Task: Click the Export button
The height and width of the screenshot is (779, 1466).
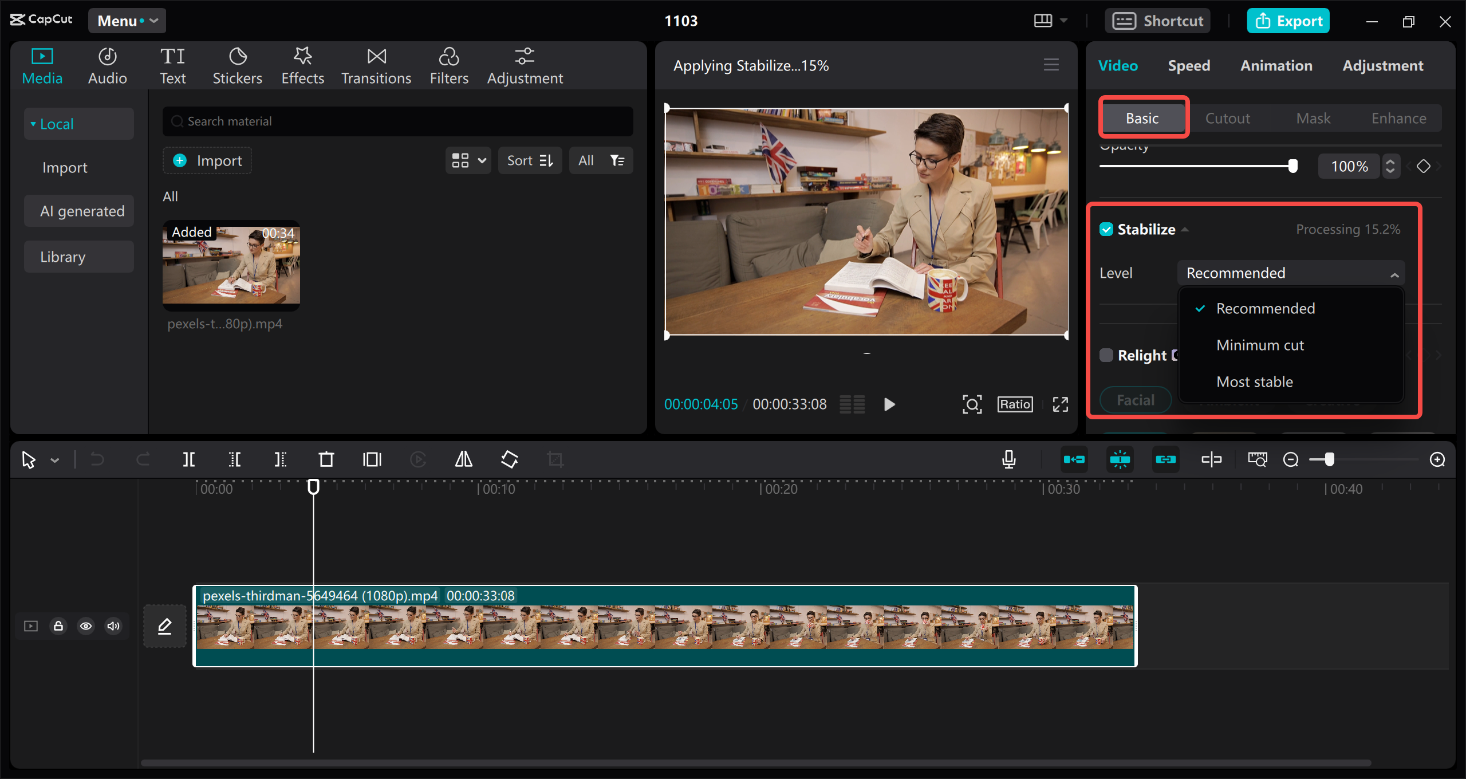Action: [1288, 21]
